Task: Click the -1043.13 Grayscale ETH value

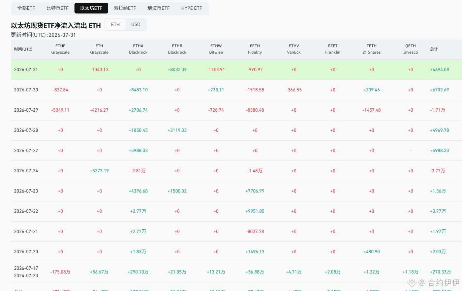Action: click(99, 70)
